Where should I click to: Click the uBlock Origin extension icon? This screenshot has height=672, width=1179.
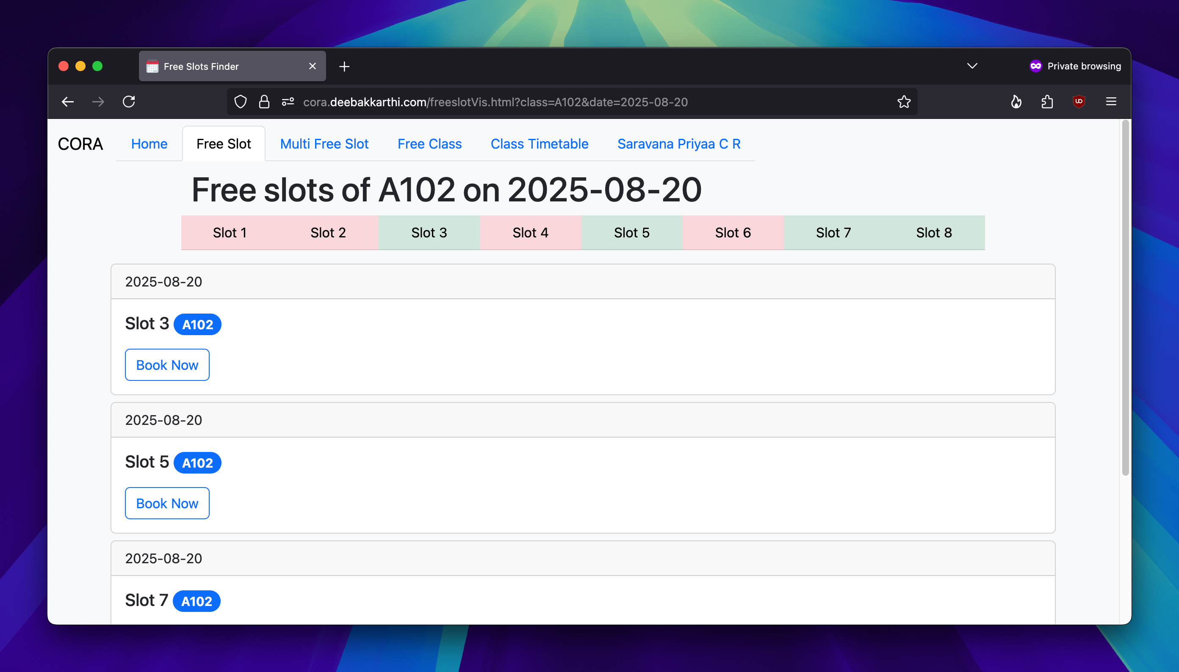[x=1078, y=102]
